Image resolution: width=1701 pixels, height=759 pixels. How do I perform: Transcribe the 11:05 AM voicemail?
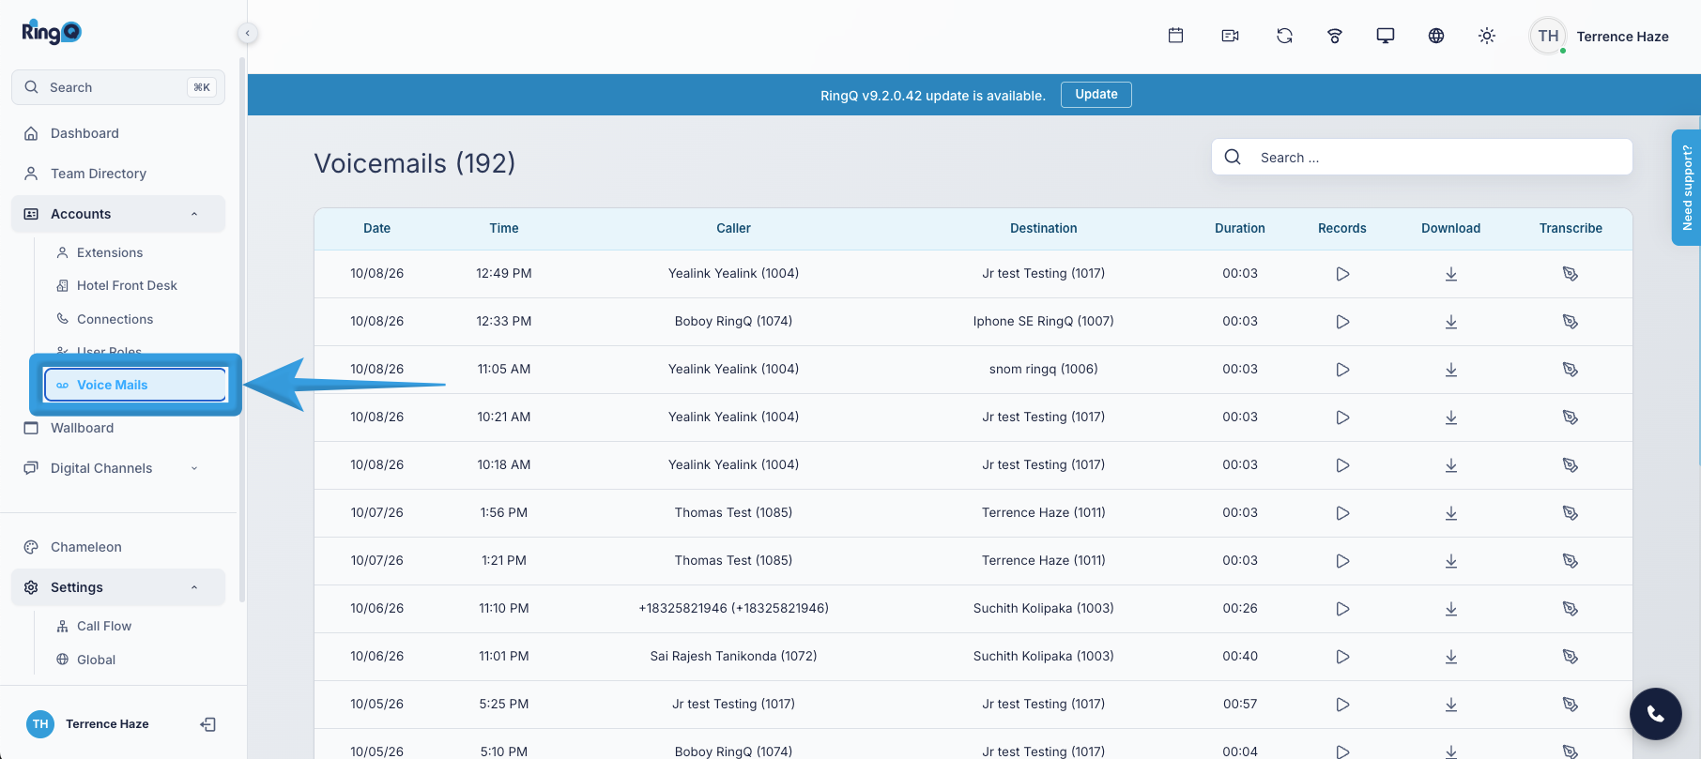click(x=1571, y=370)
